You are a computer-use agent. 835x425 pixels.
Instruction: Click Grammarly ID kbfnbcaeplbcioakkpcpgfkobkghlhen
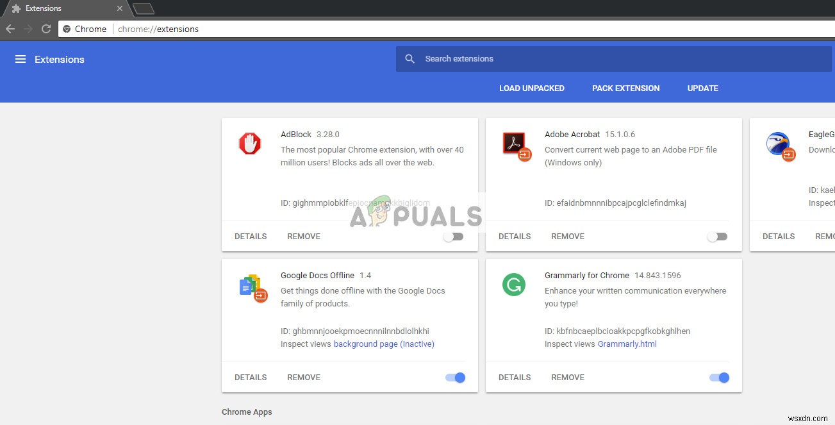617,331
